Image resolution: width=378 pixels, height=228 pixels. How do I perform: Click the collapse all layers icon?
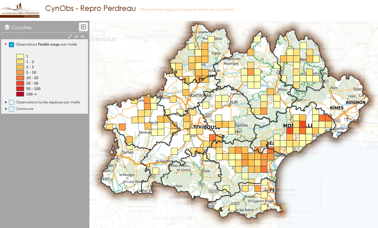pyautogui.click(x=76, y=37)
